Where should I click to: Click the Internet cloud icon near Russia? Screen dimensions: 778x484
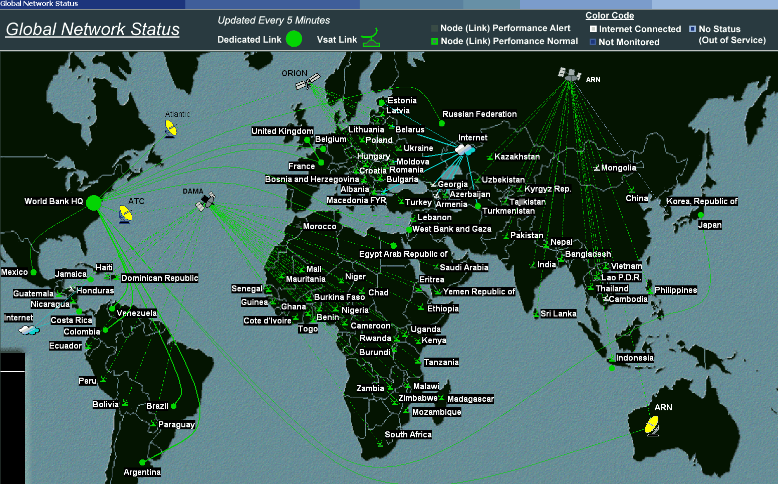[x=465, y=149]
